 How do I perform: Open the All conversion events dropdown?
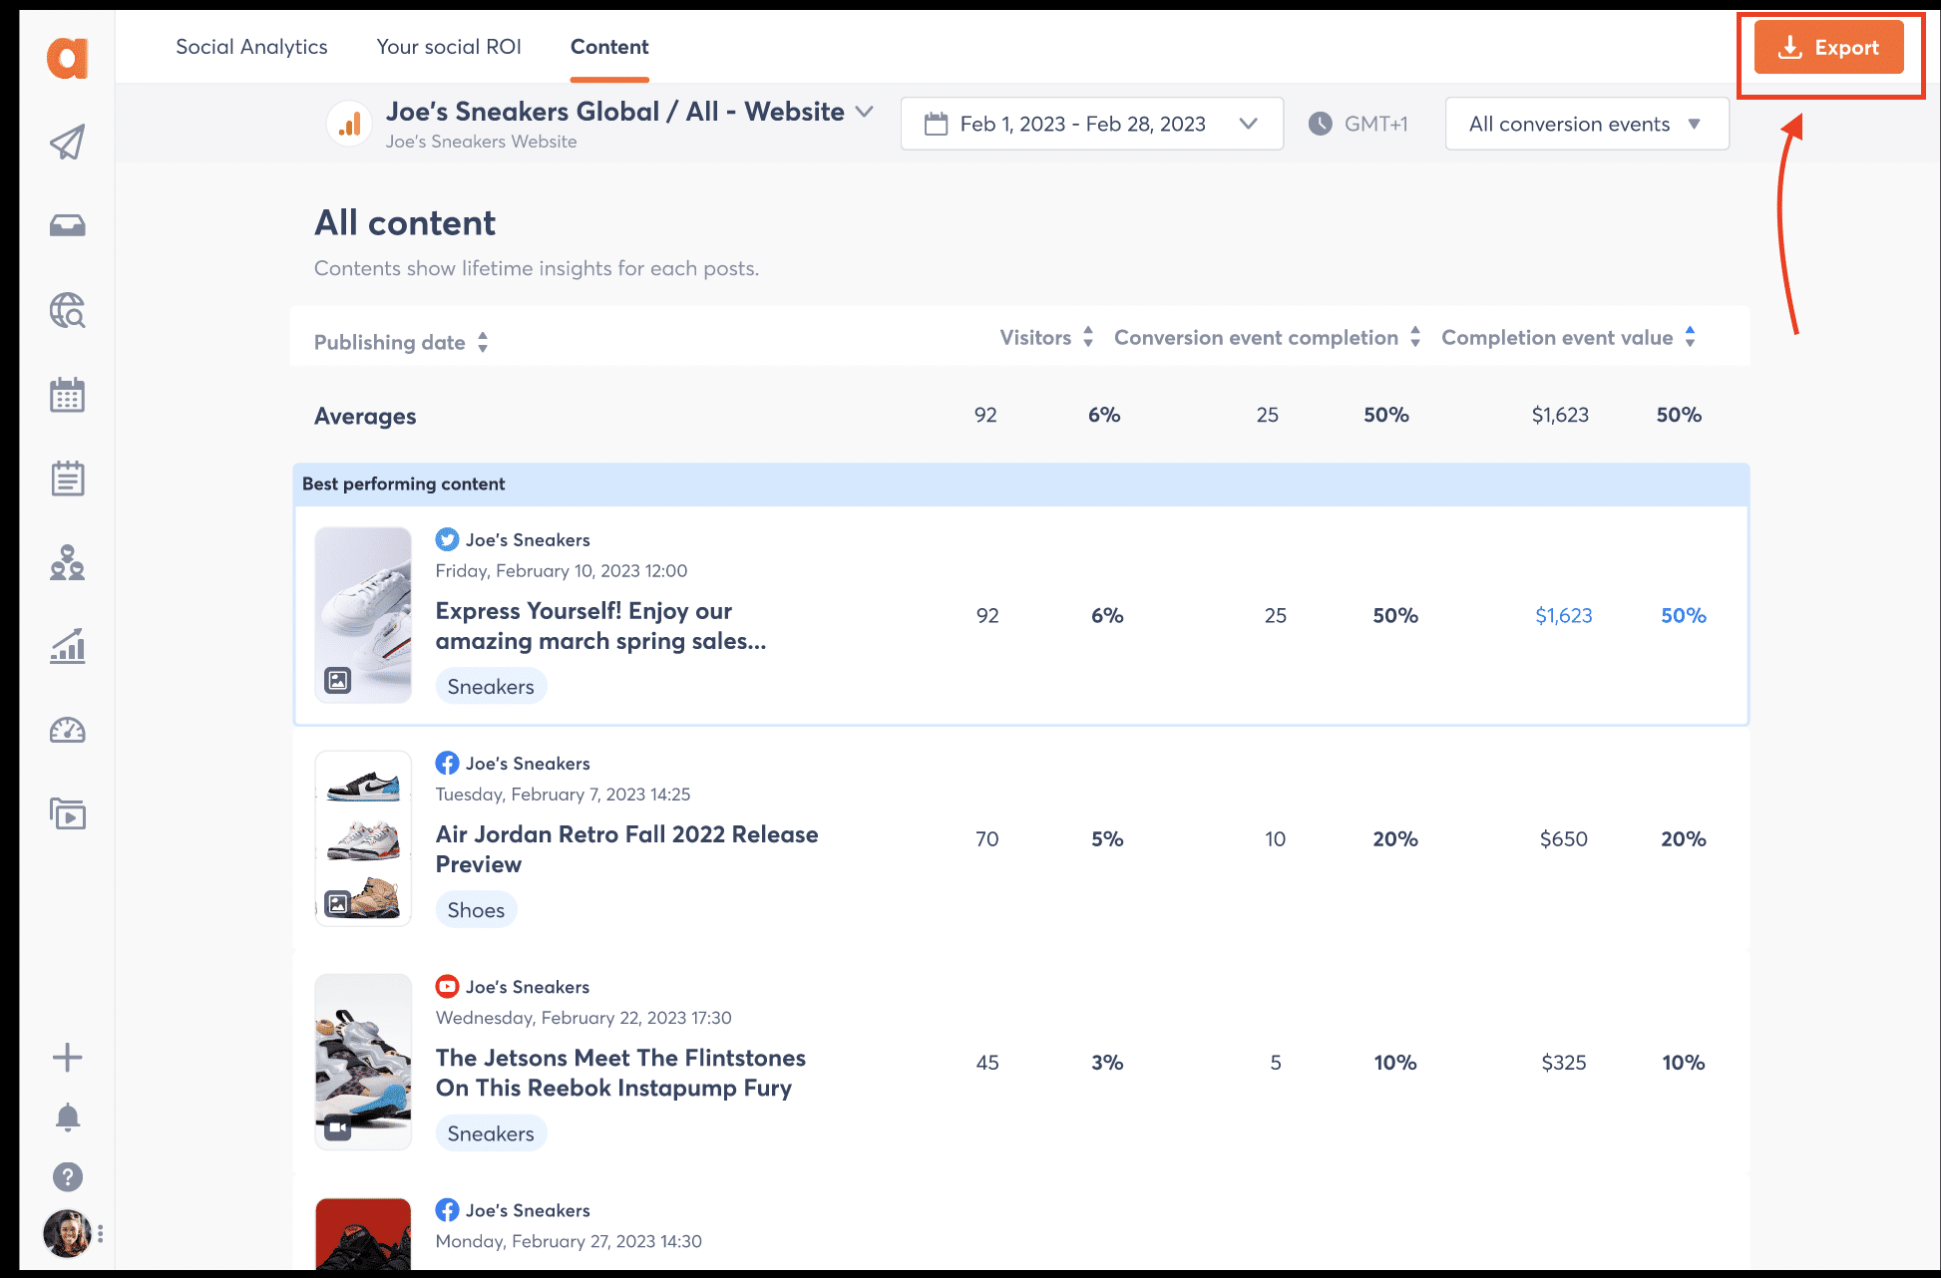[1587, 124]
